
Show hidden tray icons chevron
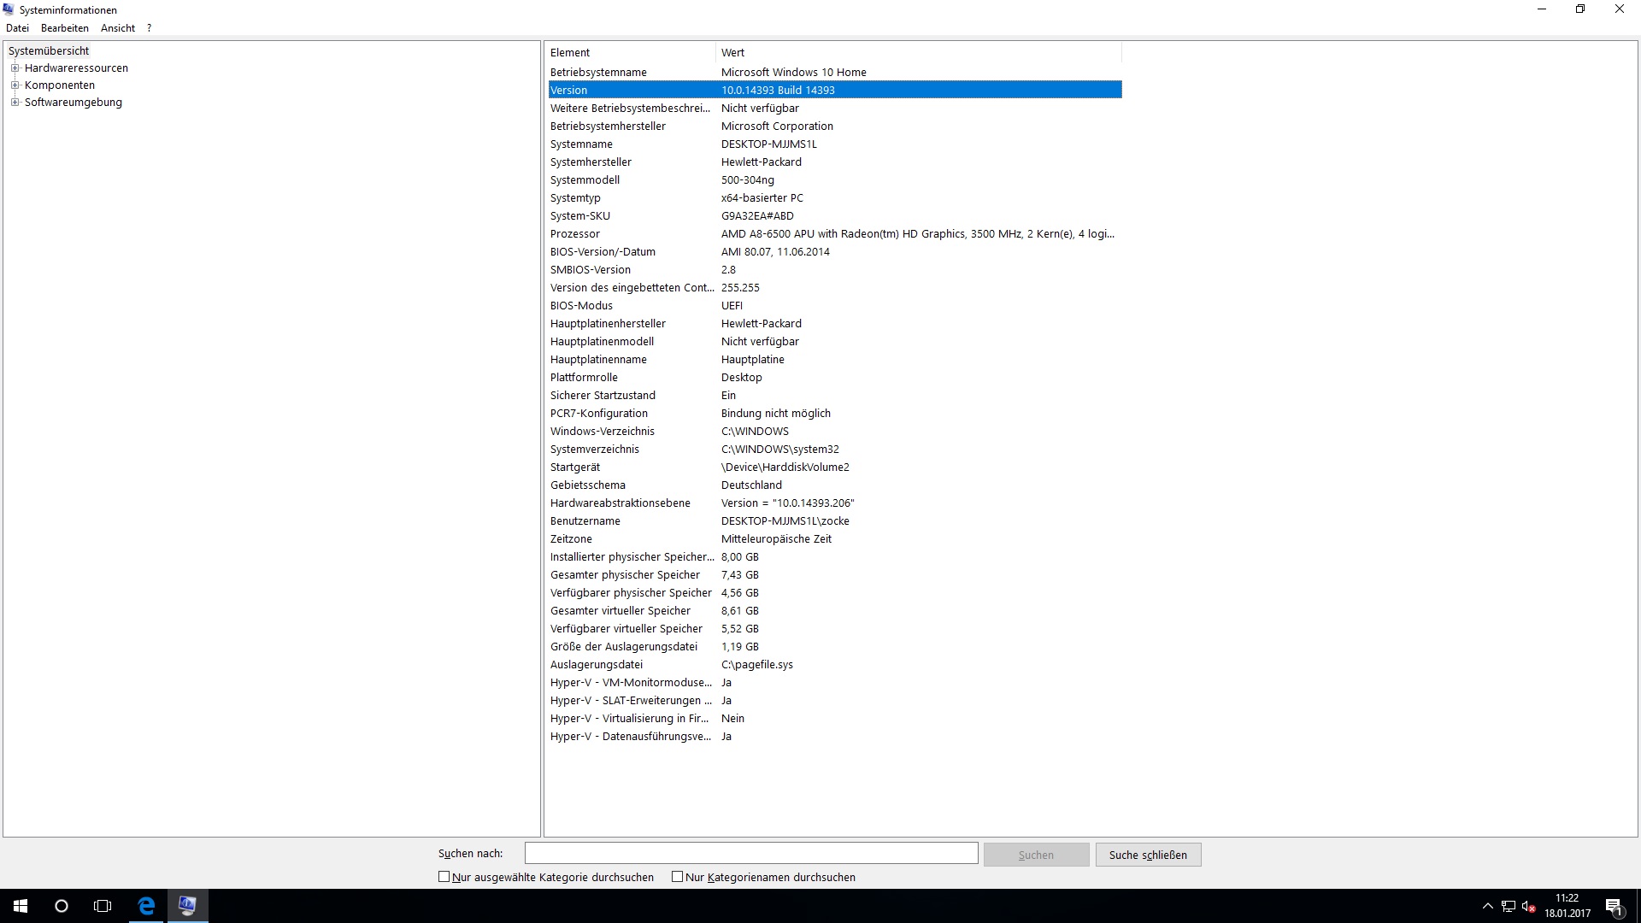(1488, 906)
